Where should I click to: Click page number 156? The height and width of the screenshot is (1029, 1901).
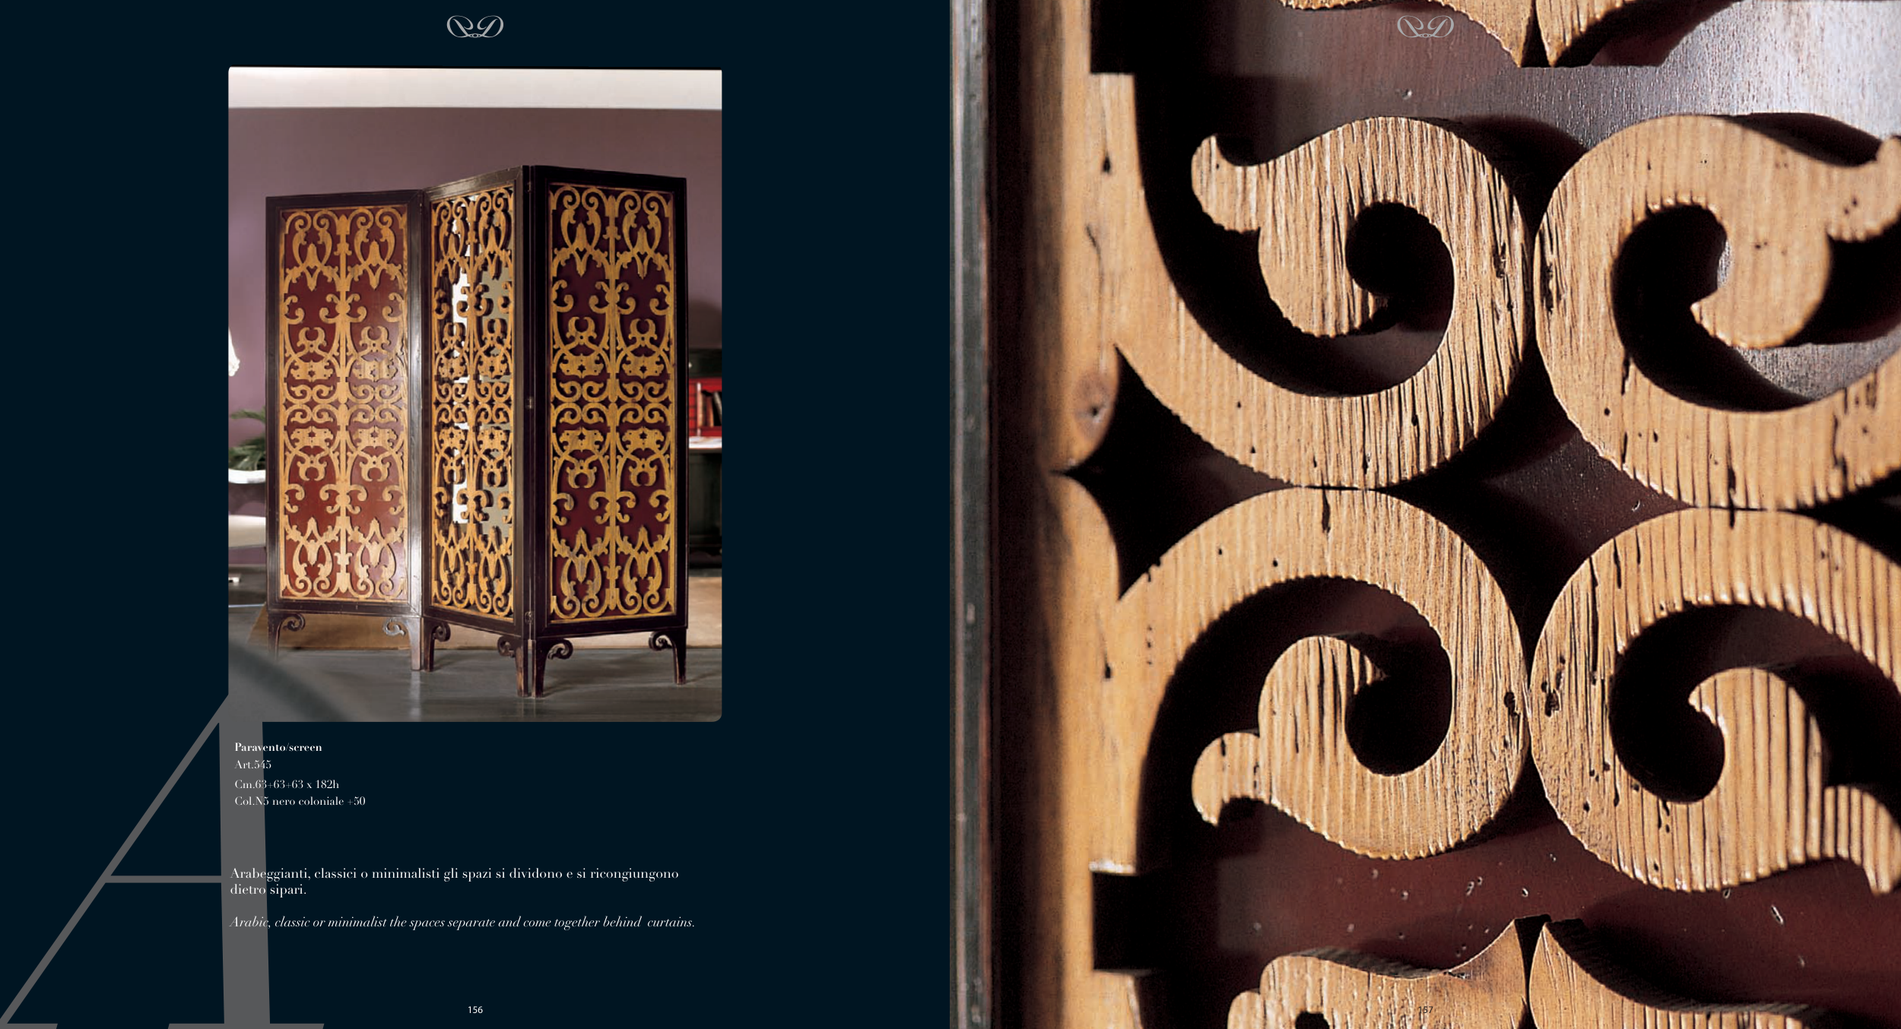[475, 1010]
